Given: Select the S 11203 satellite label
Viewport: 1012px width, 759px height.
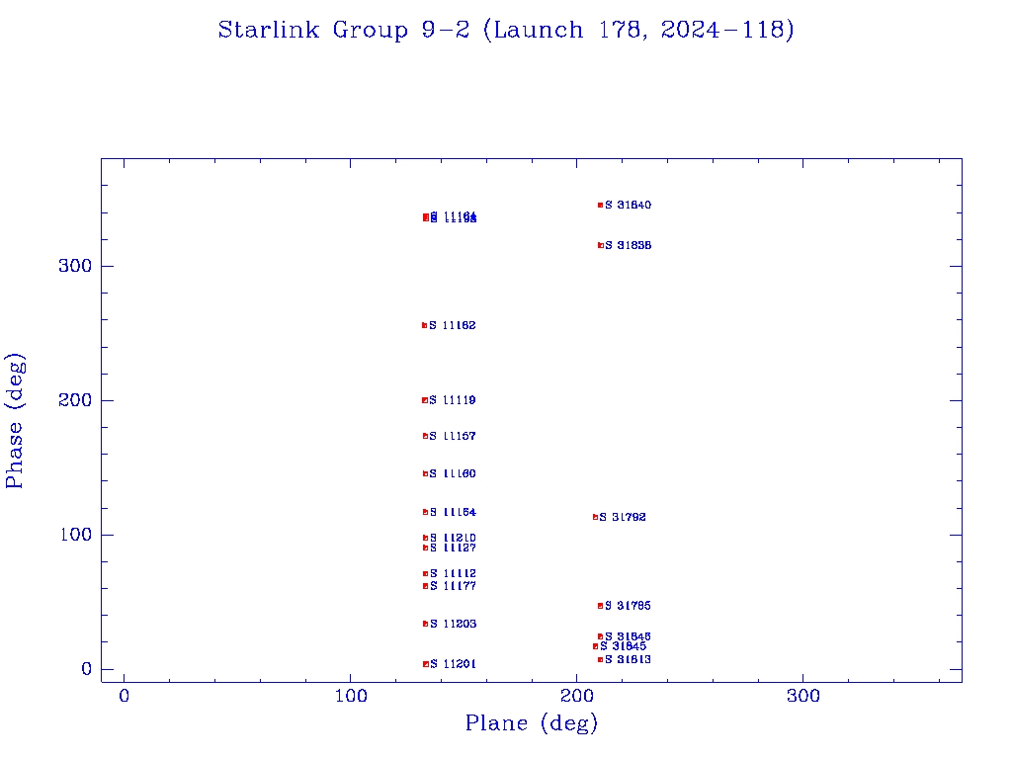Looking at the screenshot, I should coord(453,624).
